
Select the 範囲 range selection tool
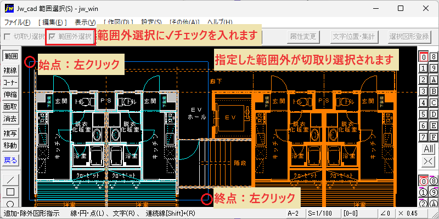pyautogui.click(x=10, y=56)
